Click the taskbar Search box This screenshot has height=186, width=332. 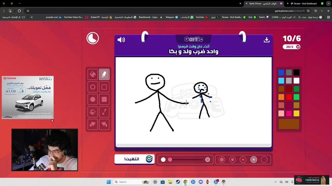[132, 182]
